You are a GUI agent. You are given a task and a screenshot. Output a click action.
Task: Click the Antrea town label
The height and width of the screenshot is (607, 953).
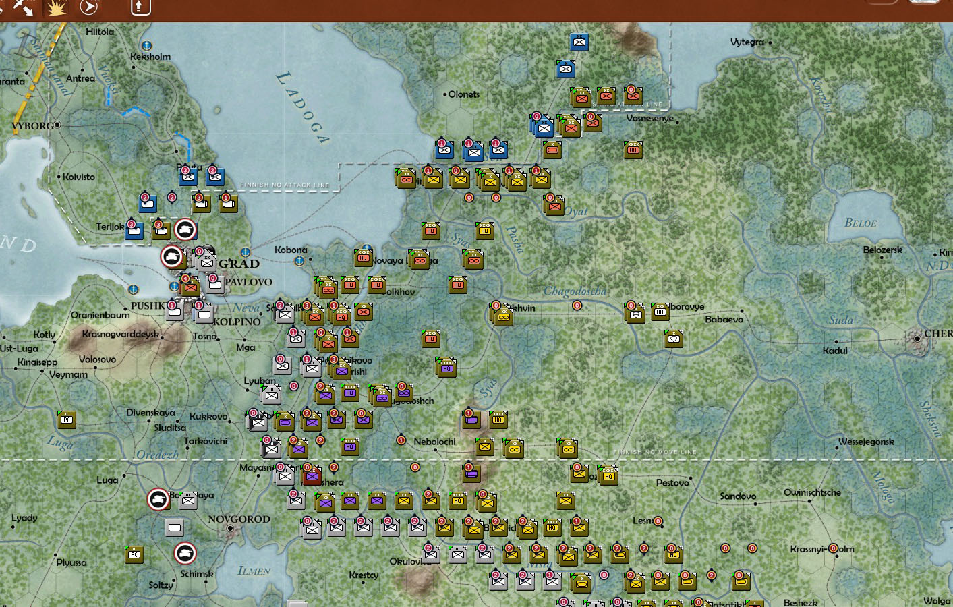(x=81, y=78)
